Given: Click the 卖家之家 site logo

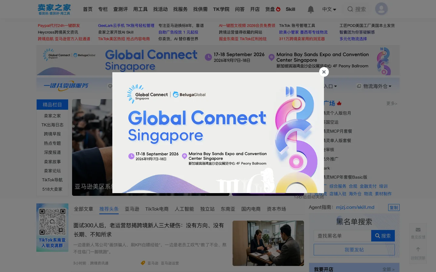Looking at the screenshot, I should (54, 9).
